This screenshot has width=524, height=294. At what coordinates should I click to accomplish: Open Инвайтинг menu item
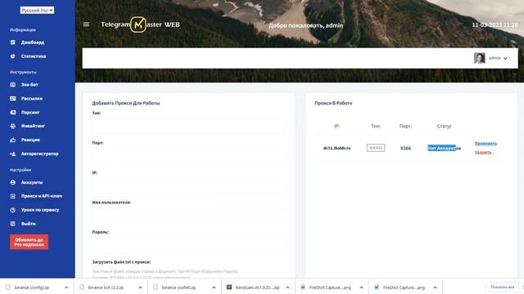(x=33, y=126)
